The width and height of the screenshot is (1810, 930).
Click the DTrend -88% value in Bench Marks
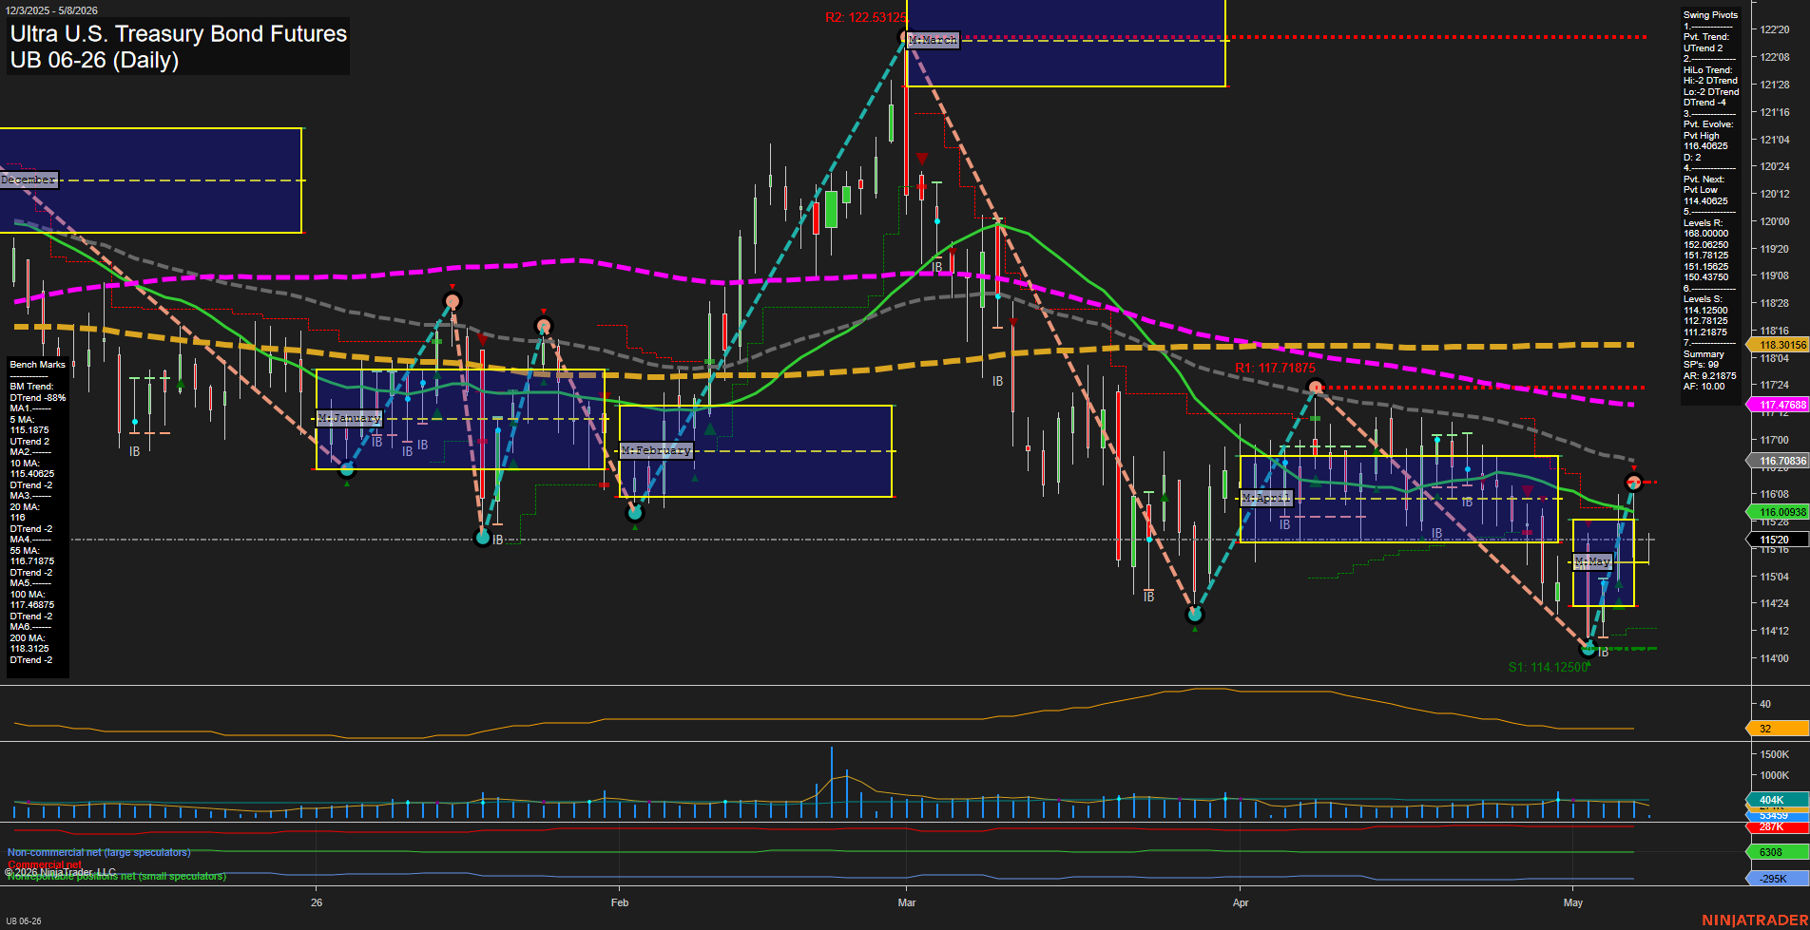tap(38, 398)
